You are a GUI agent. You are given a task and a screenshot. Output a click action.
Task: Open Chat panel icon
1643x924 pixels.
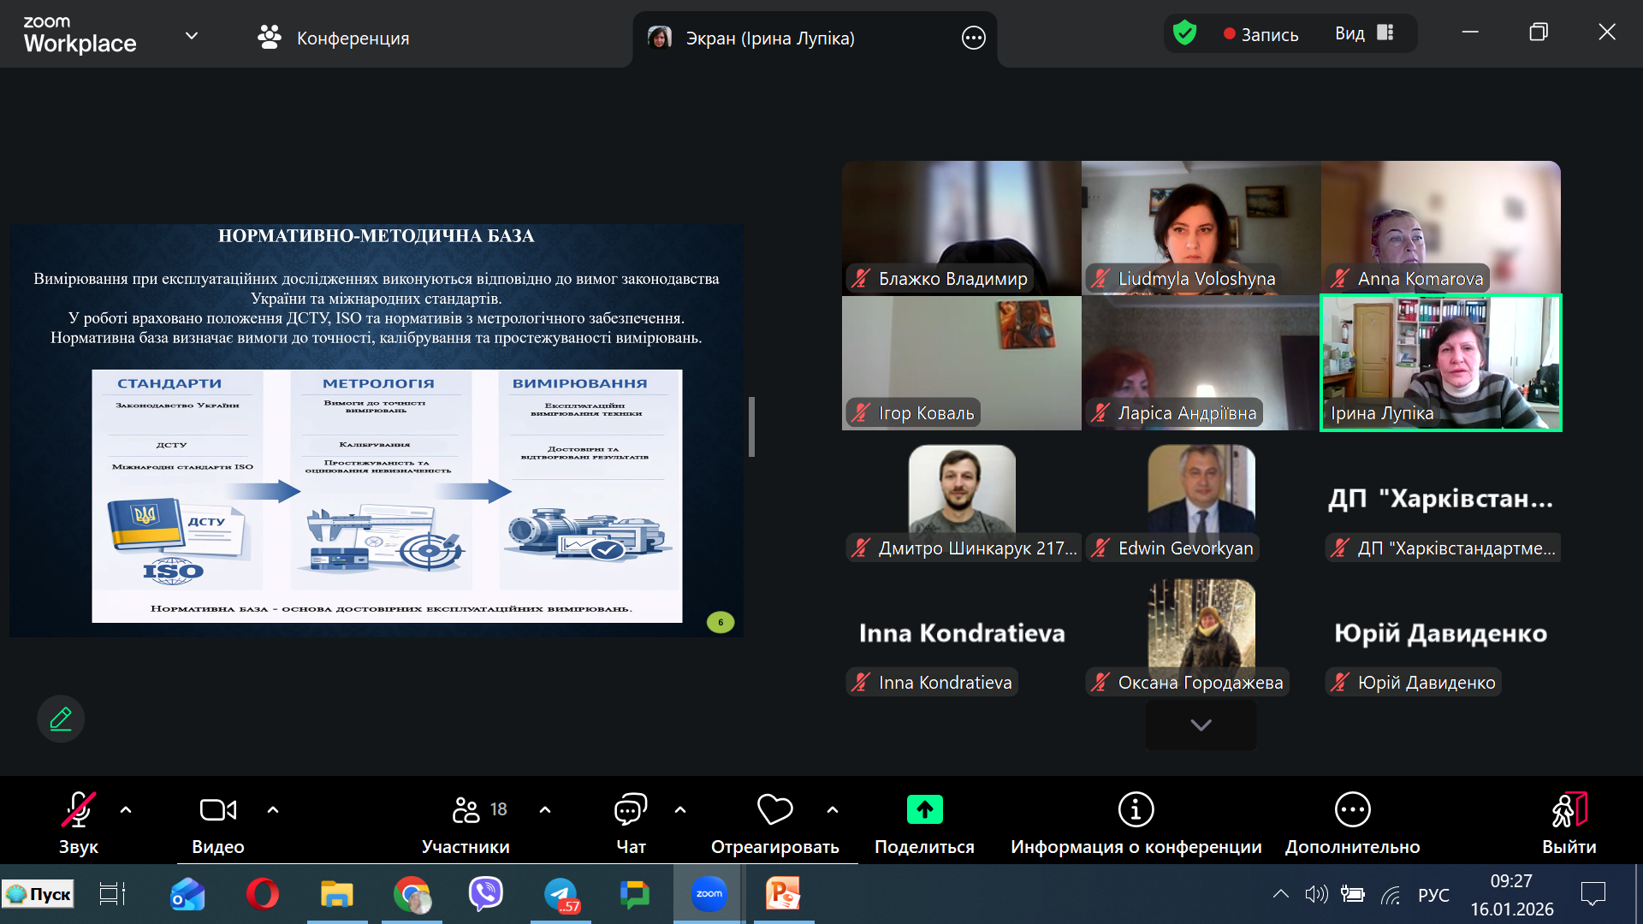pos(631,810)
